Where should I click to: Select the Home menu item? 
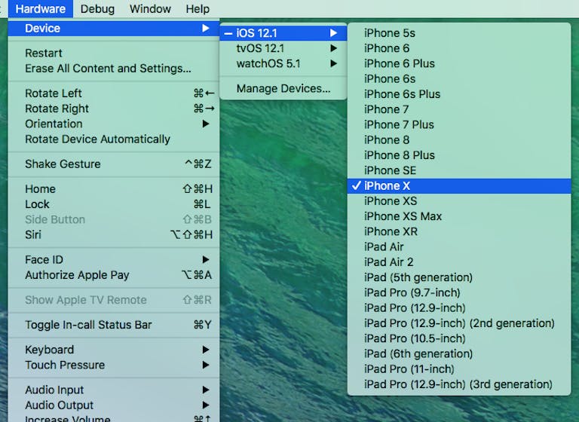(114, 189)
